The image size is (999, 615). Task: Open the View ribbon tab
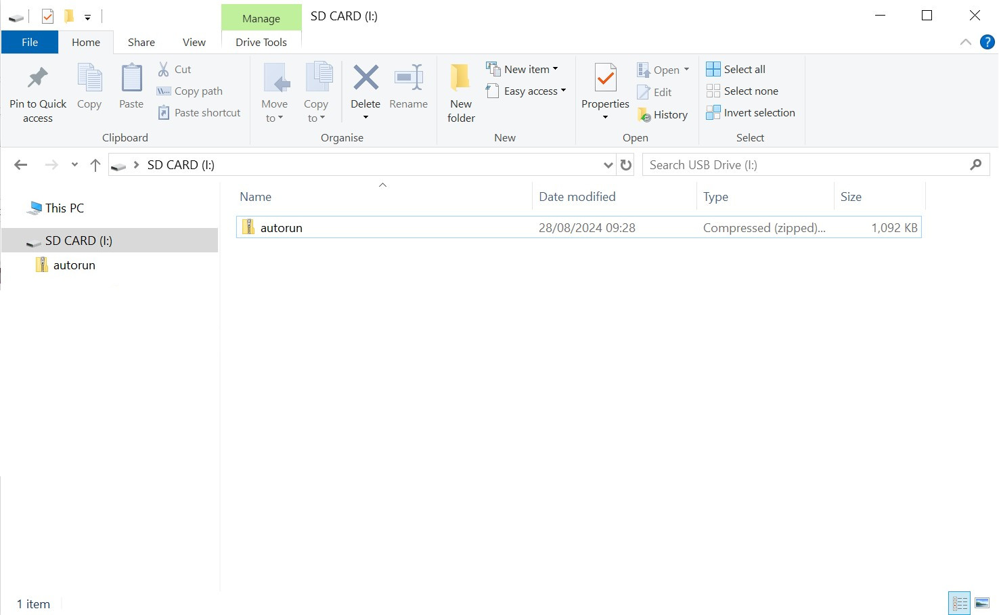(x=194, y=42)
